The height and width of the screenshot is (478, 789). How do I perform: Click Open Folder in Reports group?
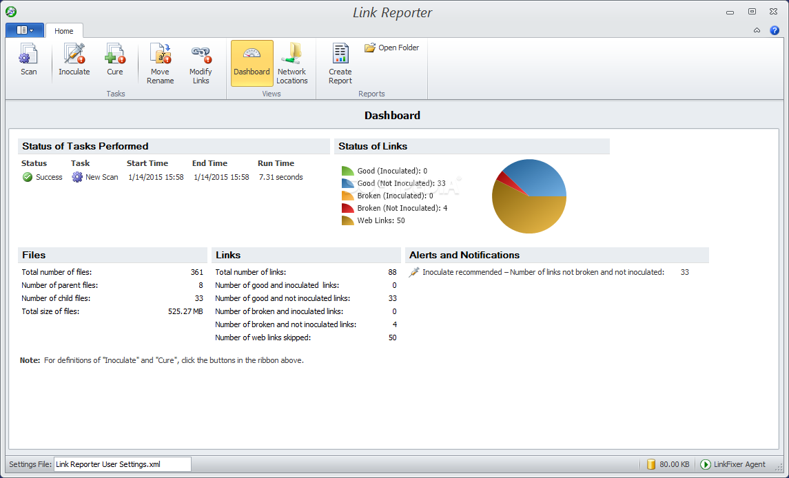coord(391,48)
